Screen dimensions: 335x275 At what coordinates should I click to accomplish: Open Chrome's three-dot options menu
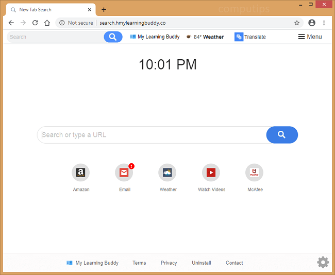[324, 23]
